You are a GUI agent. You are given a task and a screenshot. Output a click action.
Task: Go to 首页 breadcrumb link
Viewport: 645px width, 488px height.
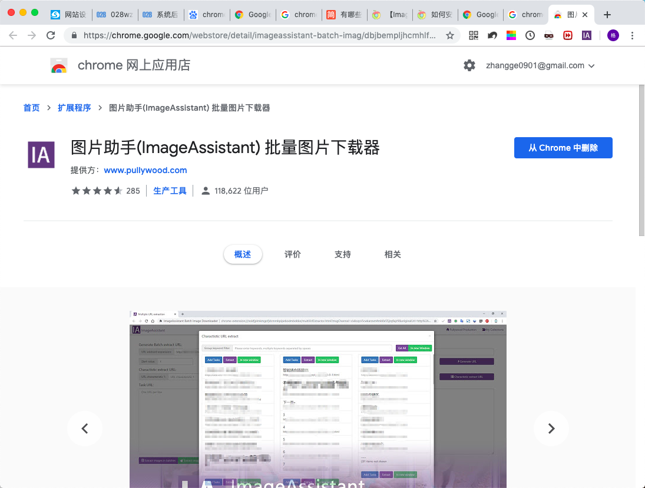tap(32, 108)
